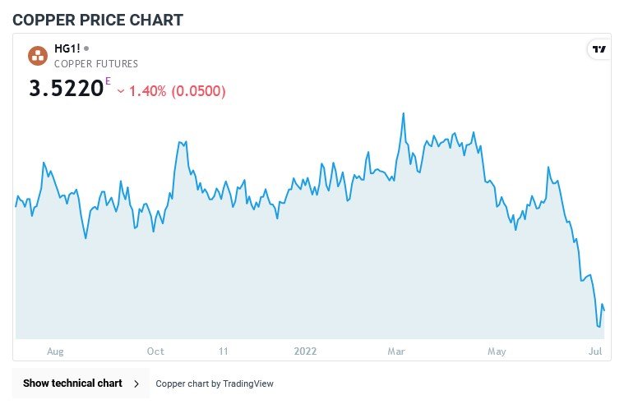Image resolution: width=624 pixels, height=418 pixels.
Task: Click the May label on the time axis
Action: [497, 351]
